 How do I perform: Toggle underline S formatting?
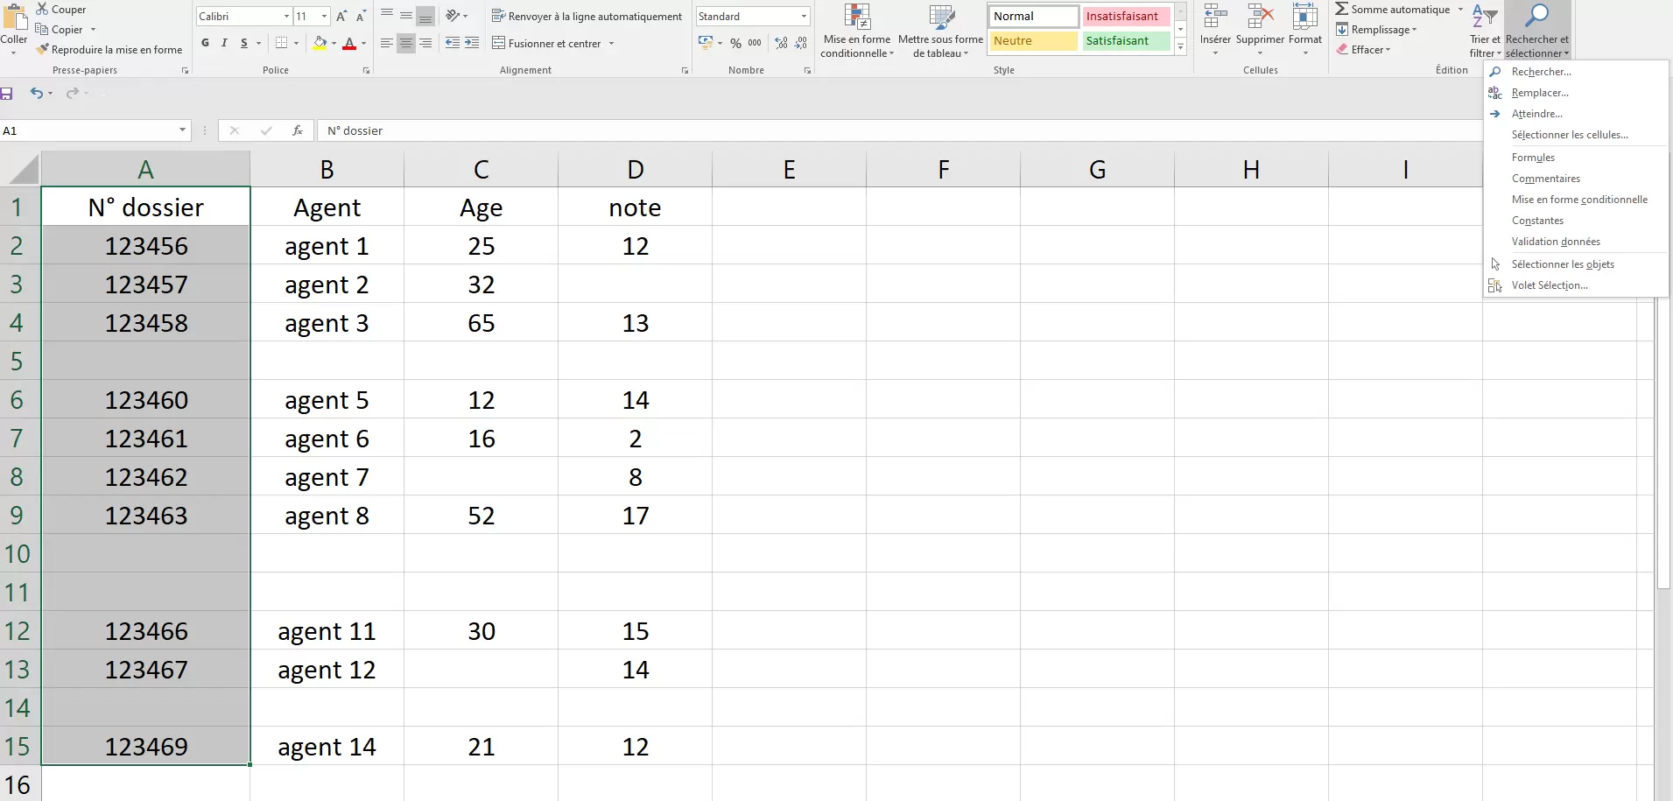[244, 43]
